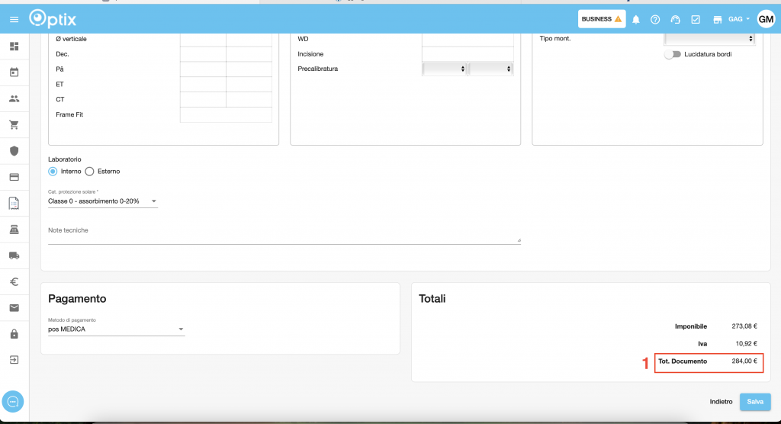The image size is (781, 424).
Task: Open the help question mark icon
Action: [x=655, y=19]
